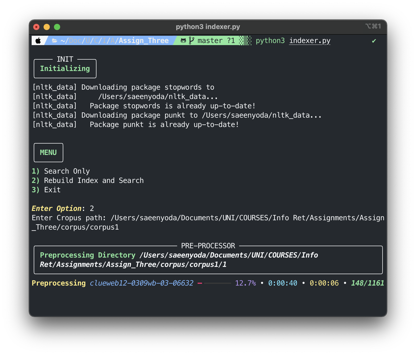The image size is (416, 355).
Task: Click Package punkt is already up-to-date
Action: [164, 125]
